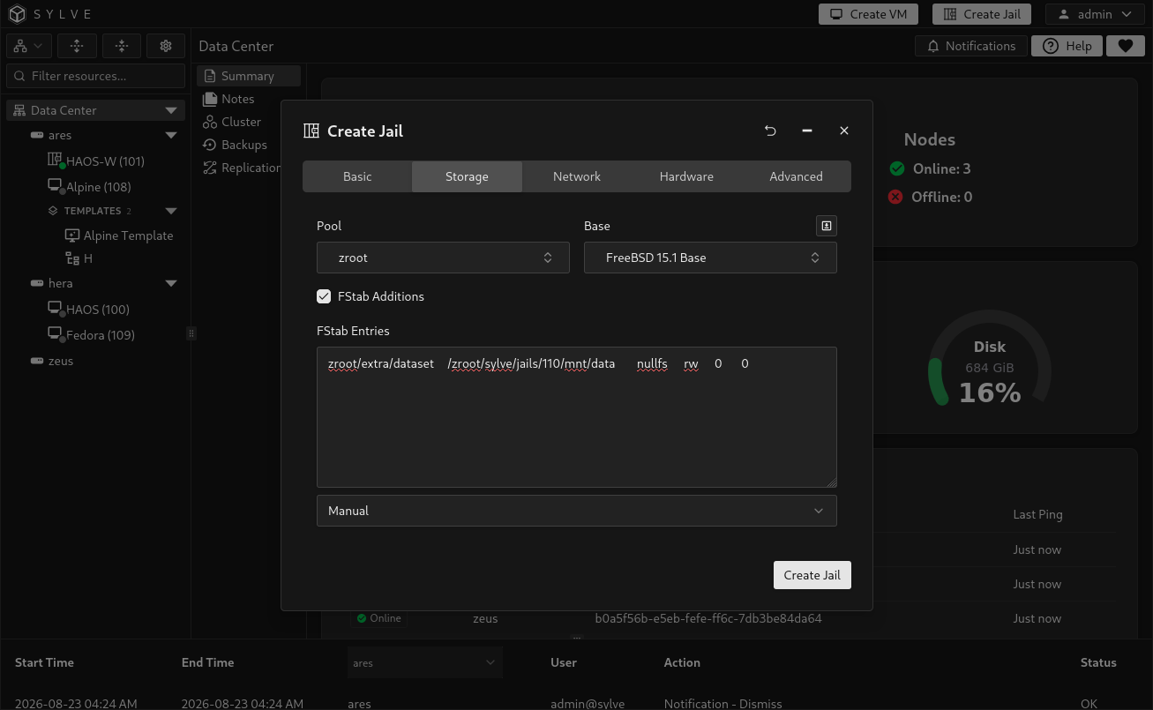Image resolution: width=1153 pixels, height=710 pixels.
Task: Click the heart sponsor icon button
Action: (1125, 46)
